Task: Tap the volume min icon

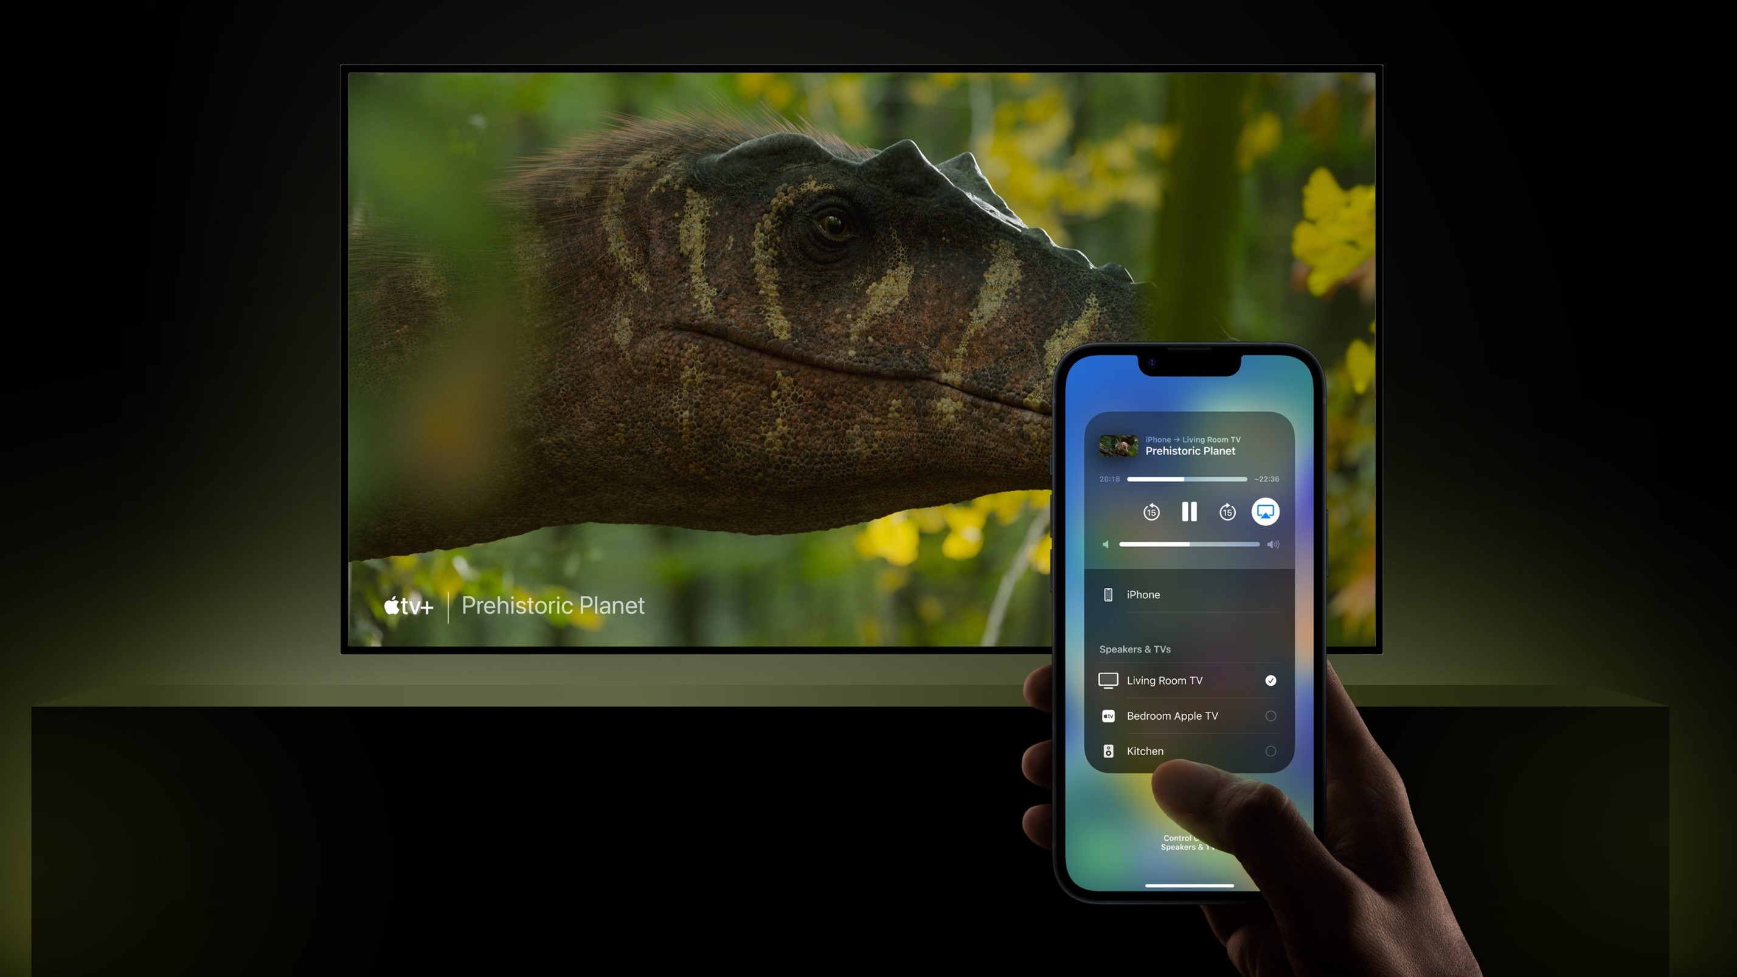Action: (1106, 544)
